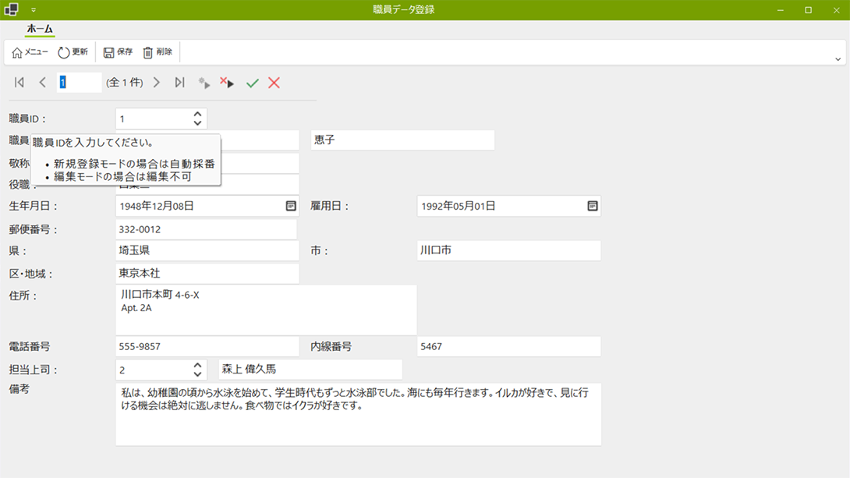Minimize the 職員データ登録 window
Image resolution: width=850 pixels, height=478 pixels.
pos(780,10)
